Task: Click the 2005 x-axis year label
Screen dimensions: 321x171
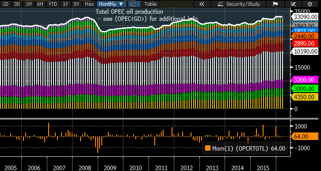Action: [11, 168]
